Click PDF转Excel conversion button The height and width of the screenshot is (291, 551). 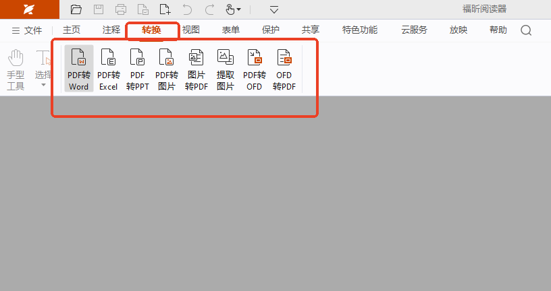coord(109,69)
